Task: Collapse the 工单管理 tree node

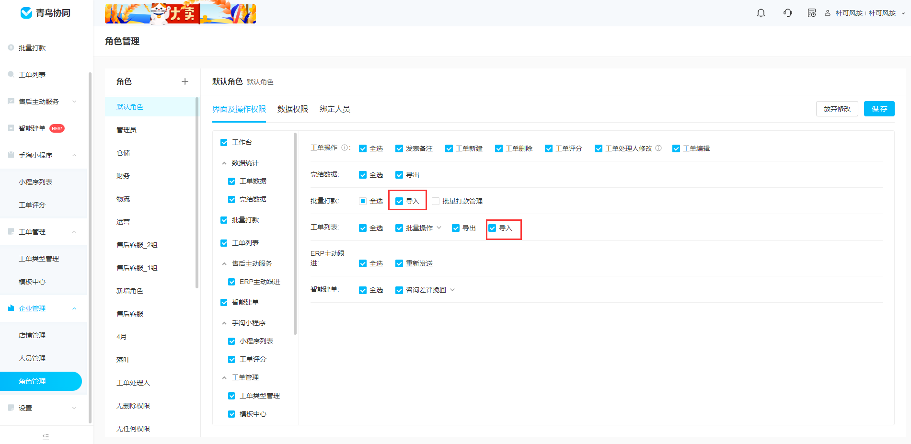Action: coord(224,378)
